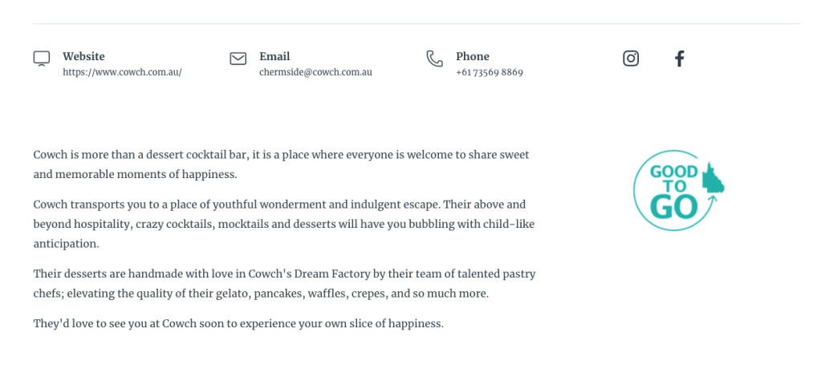Click the Email envelope icon

238,59
